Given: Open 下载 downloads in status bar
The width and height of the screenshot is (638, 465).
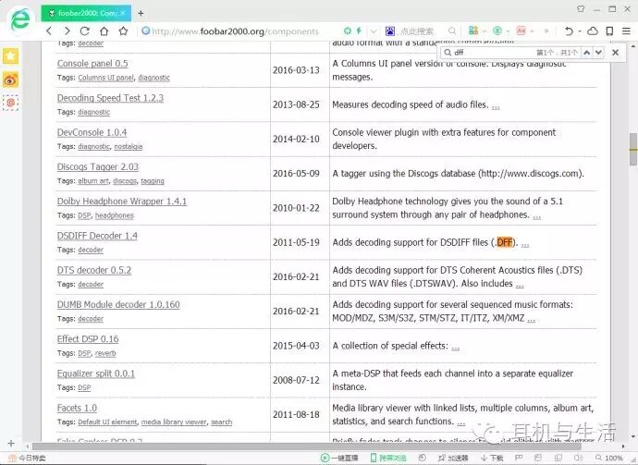Looking at the screenshot, I should (492, 459).
